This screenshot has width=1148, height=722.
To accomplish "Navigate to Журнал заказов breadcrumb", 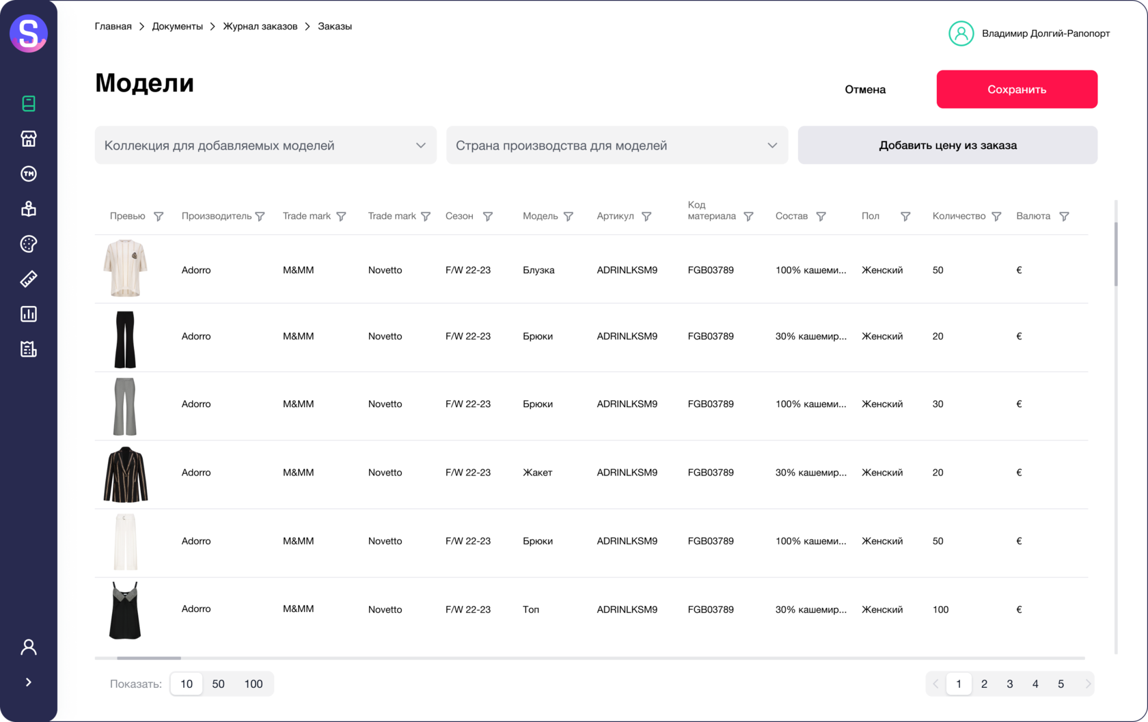I will click(260, 27).
